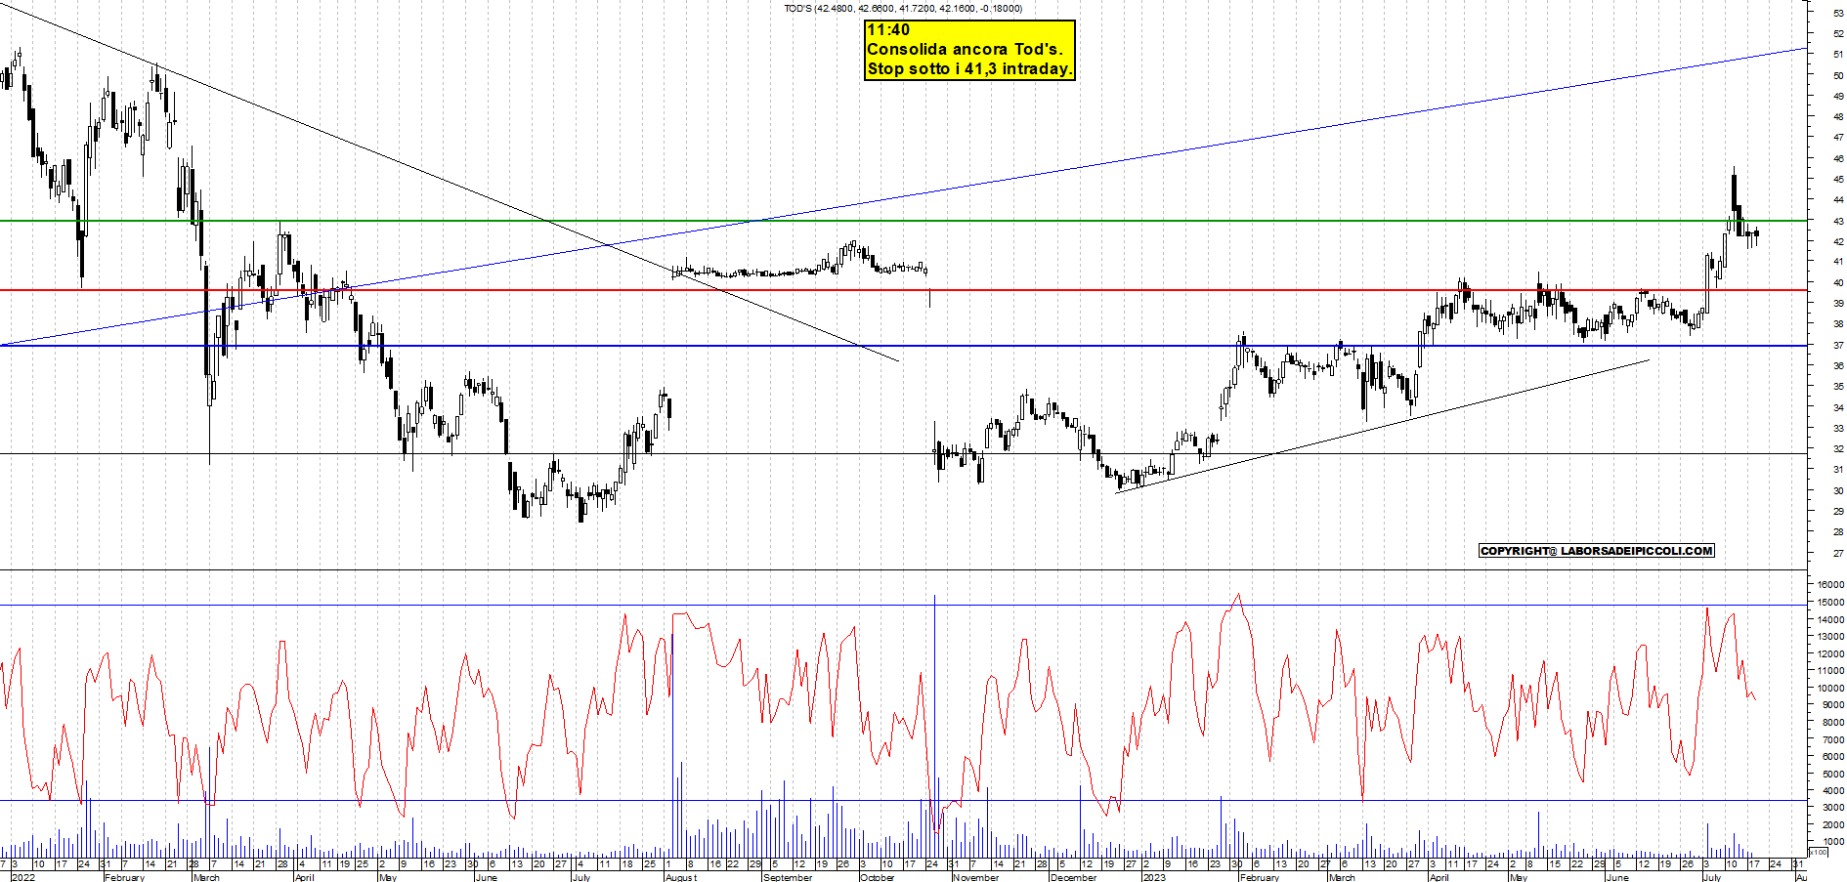The height and width of the screenshot is (882, 1847).
Task: Click price axis label 45
Action: pyautogui.click(x=1838, y=180)
